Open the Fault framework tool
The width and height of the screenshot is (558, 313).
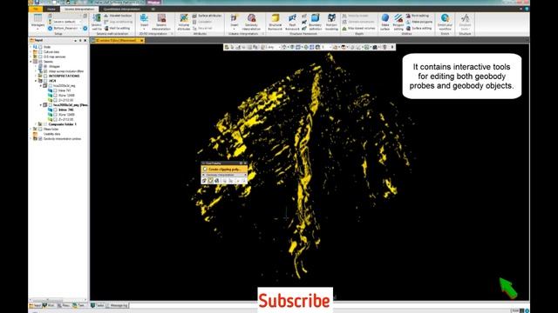click(293, 22)
